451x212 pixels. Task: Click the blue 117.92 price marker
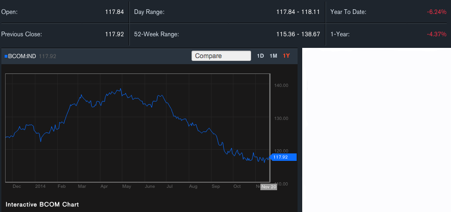283,157
